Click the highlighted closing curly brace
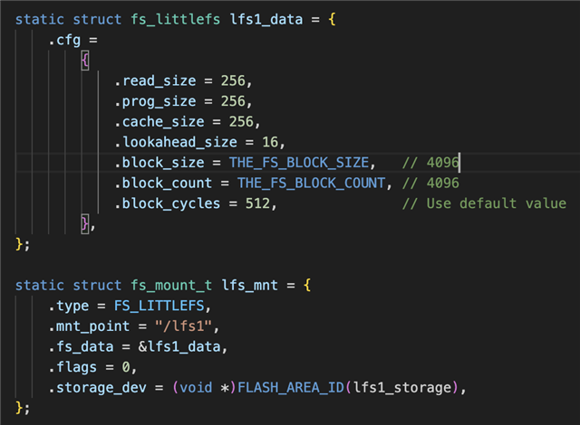The image size is (580, 425). [x=85, y=223]
